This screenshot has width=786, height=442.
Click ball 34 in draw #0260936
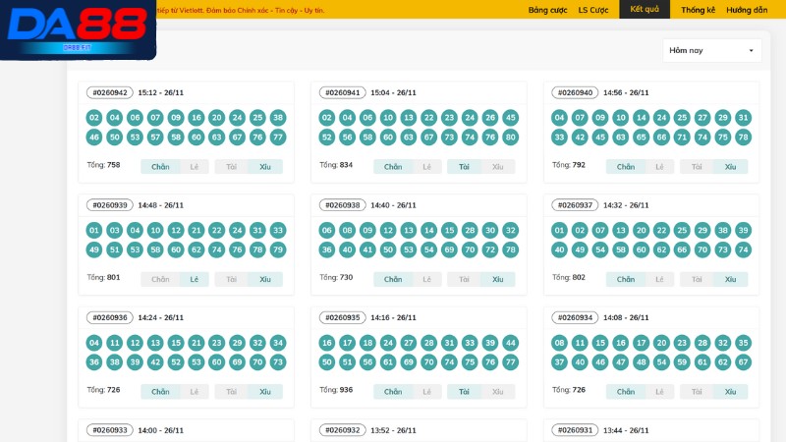278,343
